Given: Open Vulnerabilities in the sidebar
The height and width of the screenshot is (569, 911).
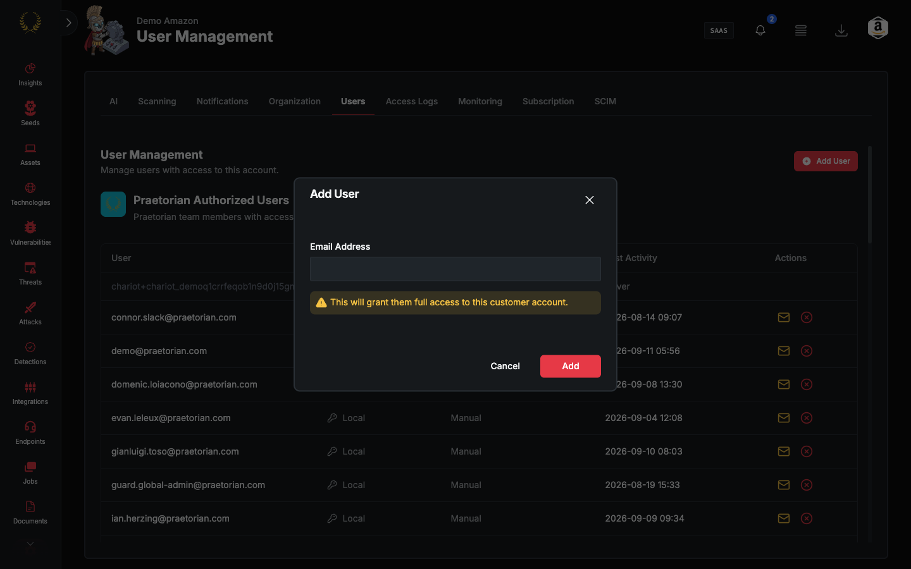Looking at the screenshot, I should pyautogui.click(x=30, y=234).
